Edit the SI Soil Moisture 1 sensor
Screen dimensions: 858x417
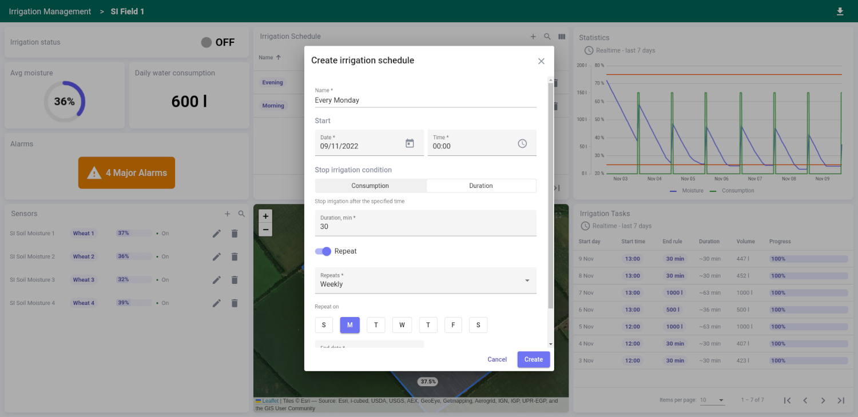pyautogui.click(x=217, y=233)
